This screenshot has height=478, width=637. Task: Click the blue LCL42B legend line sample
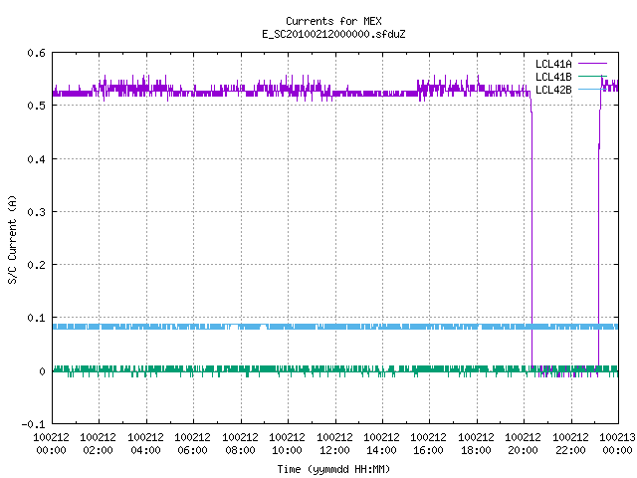click(592, 89)
